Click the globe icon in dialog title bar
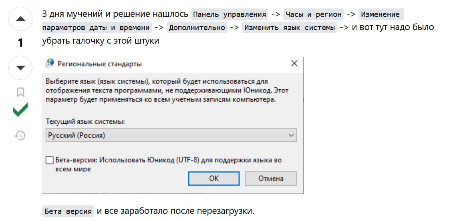 click(50, 64)
